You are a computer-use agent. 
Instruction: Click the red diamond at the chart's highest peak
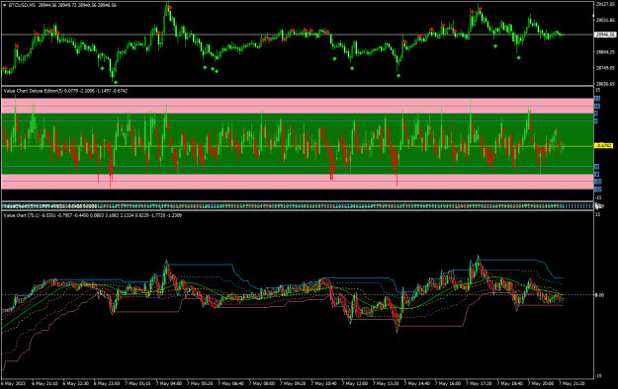[x=170, y=8]
